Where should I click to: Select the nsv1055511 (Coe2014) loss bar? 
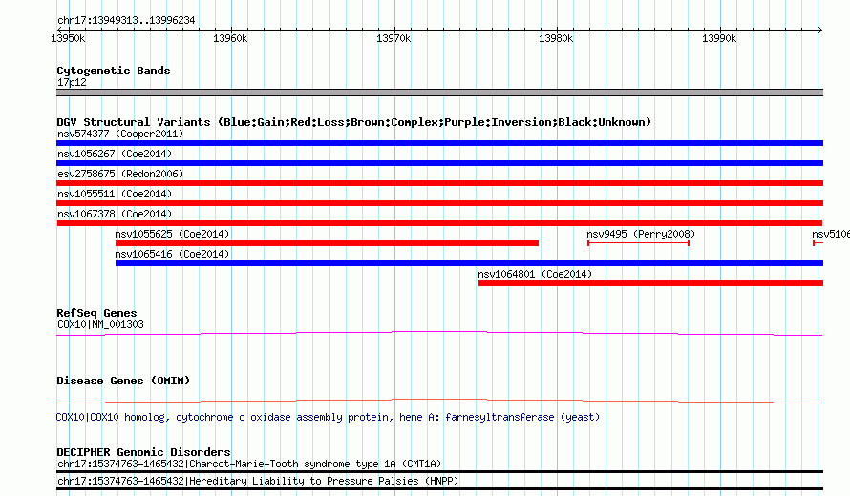pos(439,203)
